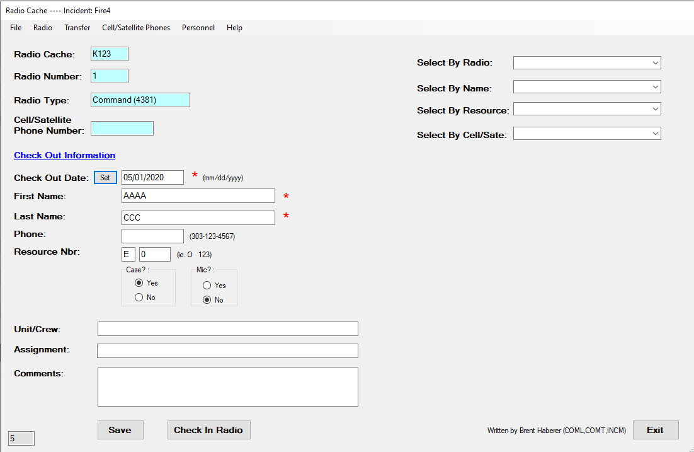Expand the Select By Radio dropdown
The height and width of the screenshot is (452, 694).
point(656,63)
